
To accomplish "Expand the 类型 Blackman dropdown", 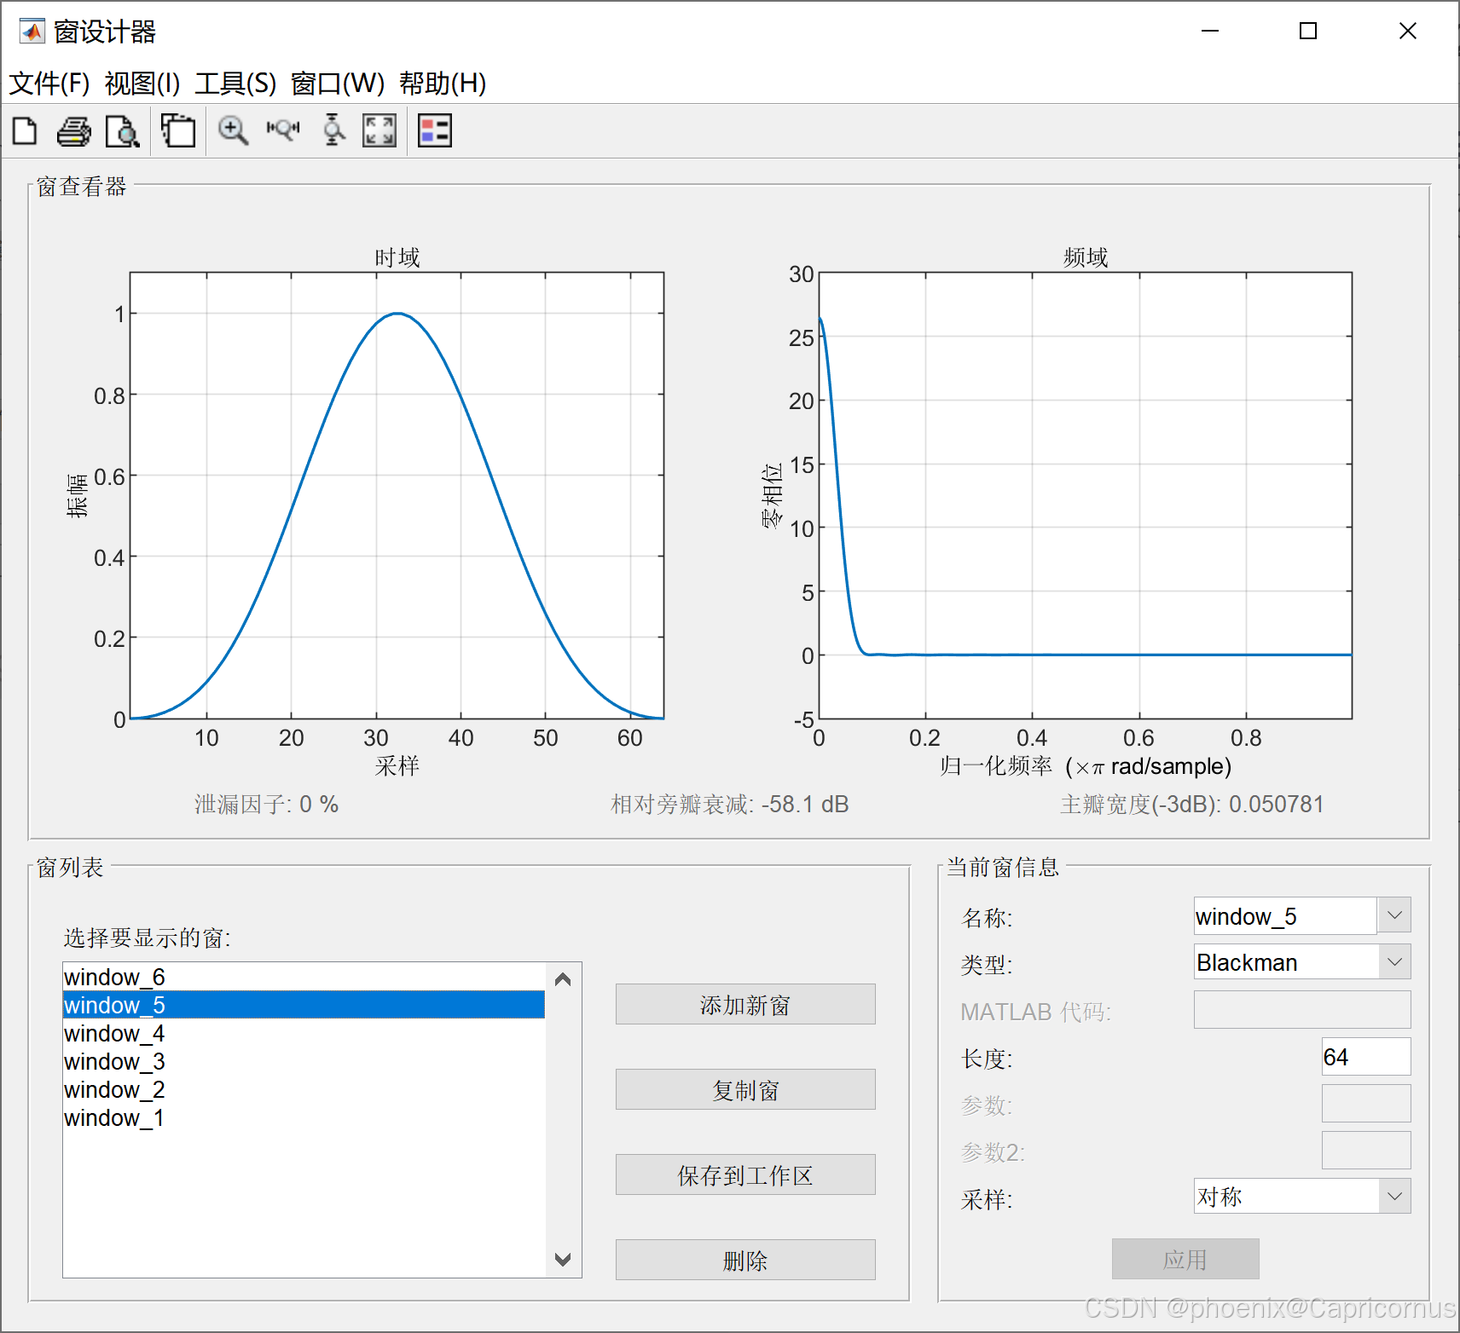I will pos(1394,962).
